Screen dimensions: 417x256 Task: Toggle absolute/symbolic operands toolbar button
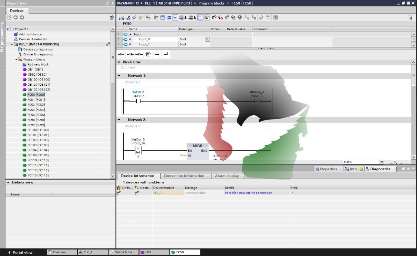(x=181, y=18)
